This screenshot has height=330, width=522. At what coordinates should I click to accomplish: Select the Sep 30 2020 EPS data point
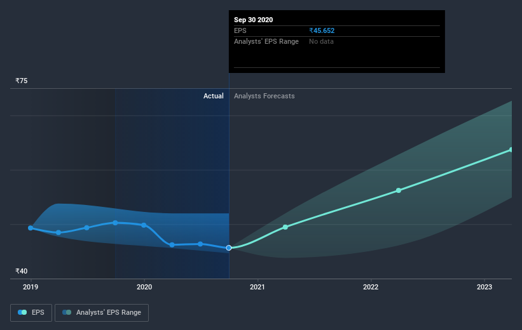coord(229,248)
